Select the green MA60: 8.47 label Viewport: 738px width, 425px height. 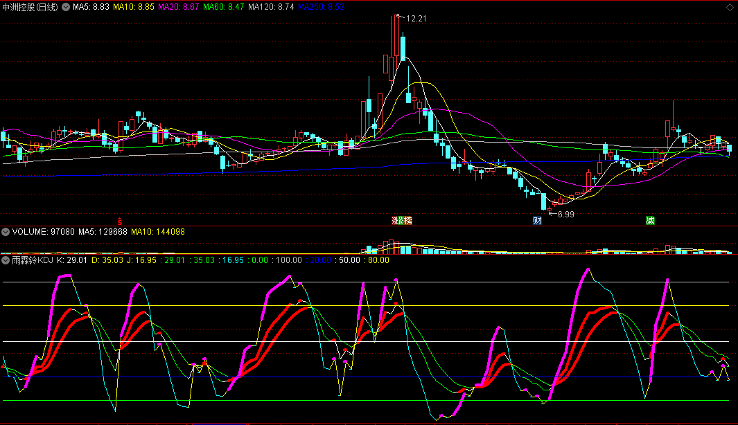click(224, 7)
